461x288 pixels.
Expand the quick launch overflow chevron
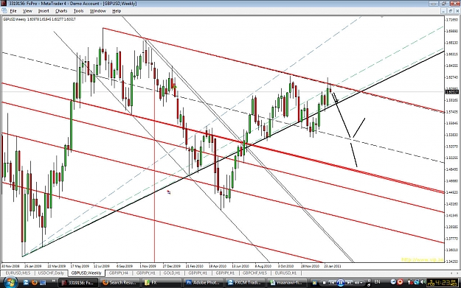coord(54,281)
